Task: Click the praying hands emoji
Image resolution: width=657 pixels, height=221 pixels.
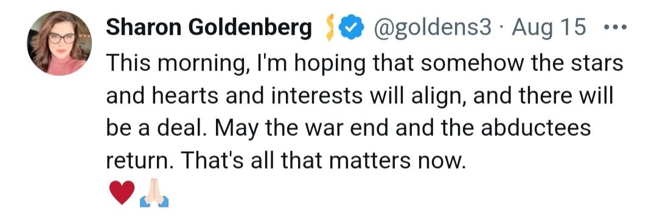Action: (x=154, y=193)
